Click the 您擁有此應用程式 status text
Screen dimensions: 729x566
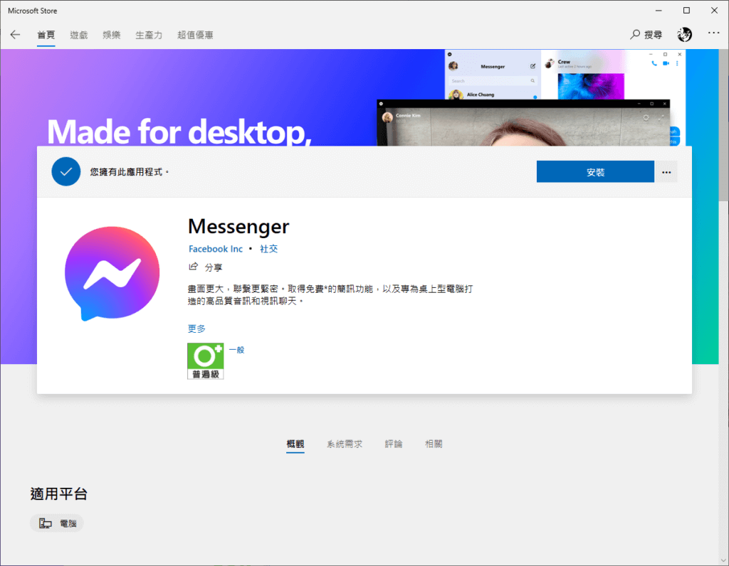pos(130,172)
